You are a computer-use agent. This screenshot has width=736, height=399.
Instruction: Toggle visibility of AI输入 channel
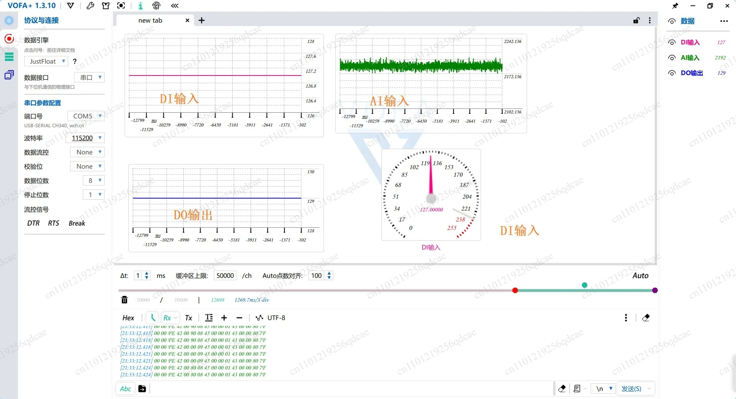(672, 58)
